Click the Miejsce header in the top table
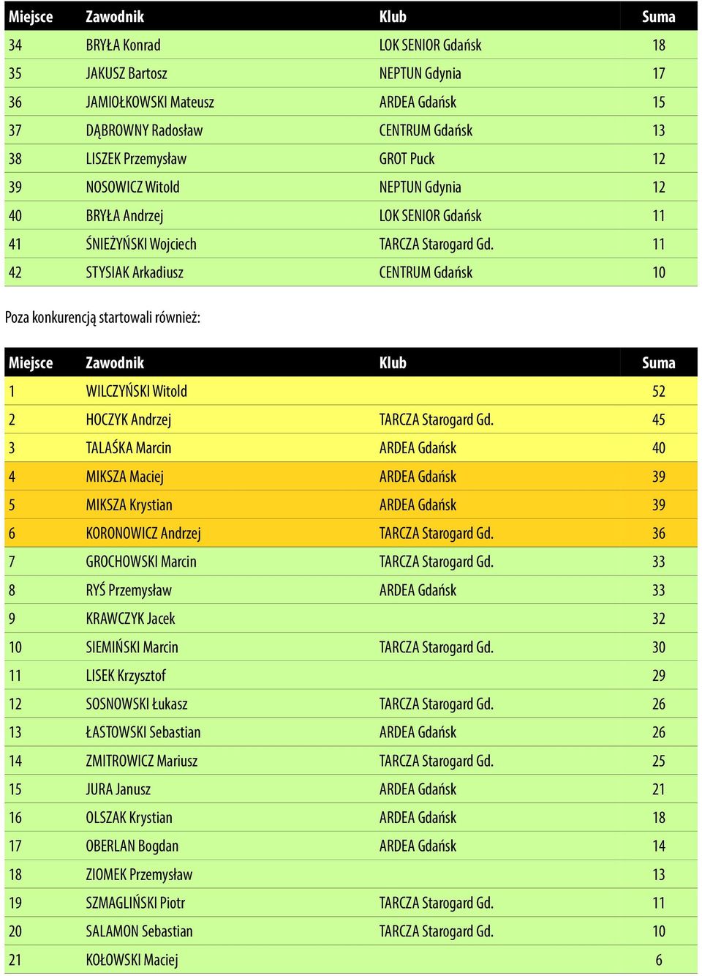This screenshot has width=702, height=976. click(x=31, y=16)
